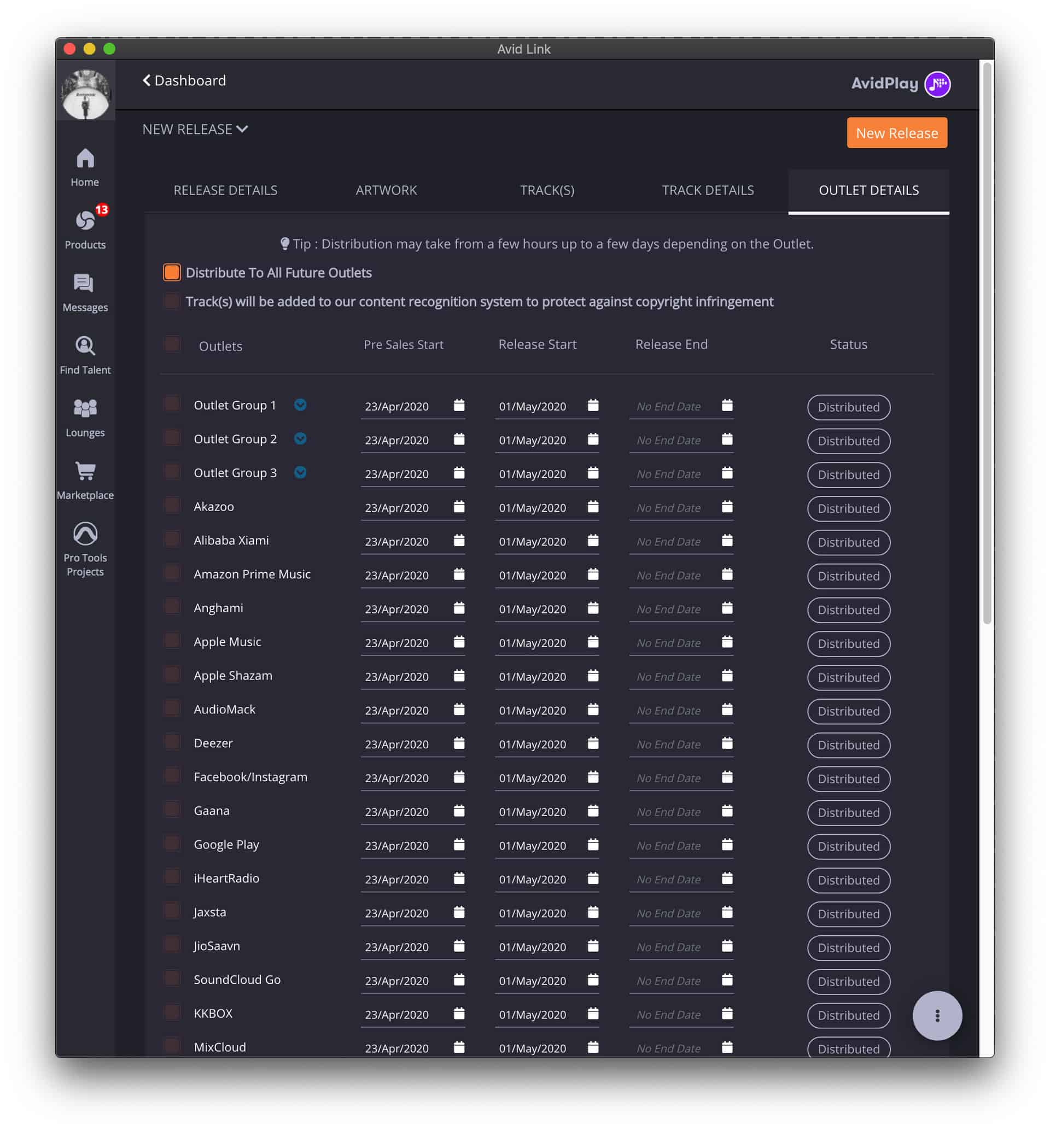Switch to the RELEASE DETAILS tab

coord(225,190)
